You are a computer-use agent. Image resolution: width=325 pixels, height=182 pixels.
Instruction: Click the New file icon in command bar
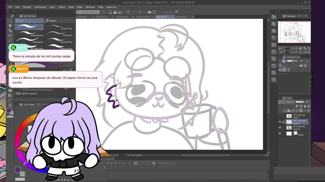[110, 12]
